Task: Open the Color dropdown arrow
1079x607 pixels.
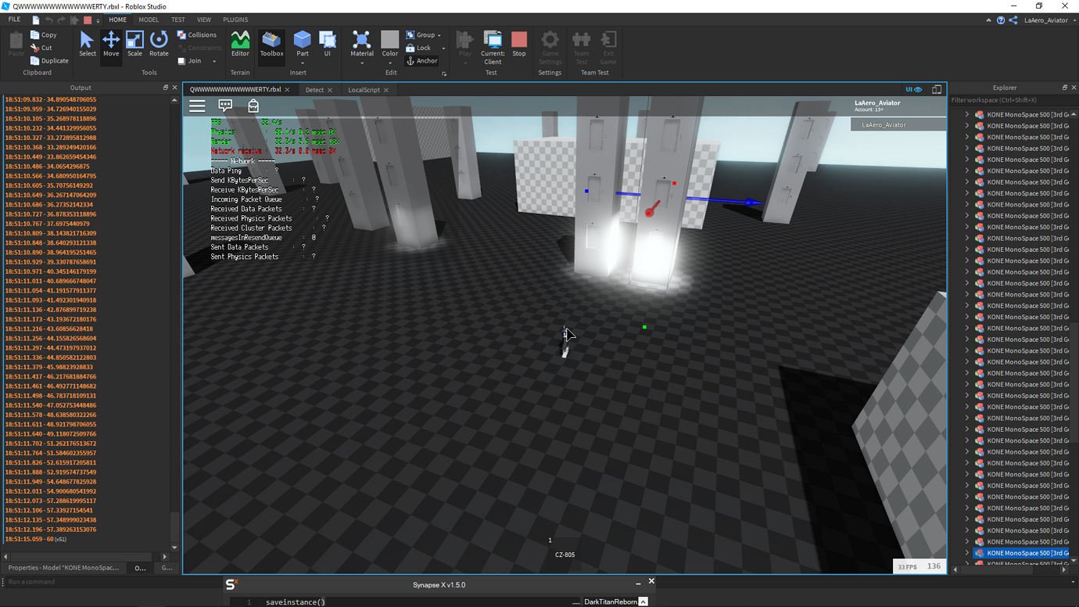Action: tap(389, 63)
